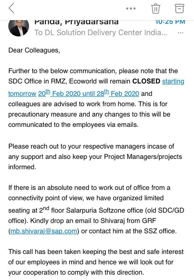Open the three-dot more options menu
194x280 pixels.
click(x=131, y=8)
